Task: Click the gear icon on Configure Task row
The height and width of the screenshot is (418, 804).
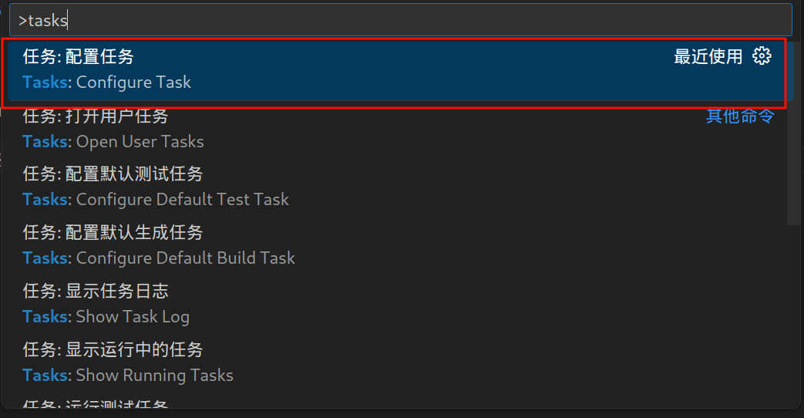Action: point(762,56)
